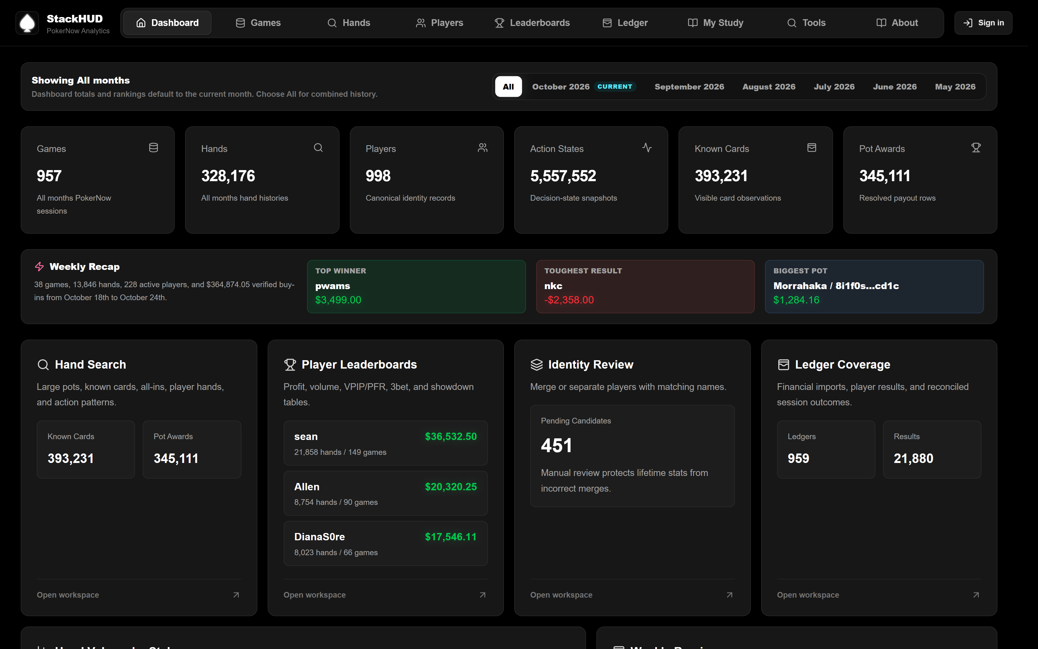
Task: Click the layers icon beside Identity Review heading
Action: click(x=537, y=365)
